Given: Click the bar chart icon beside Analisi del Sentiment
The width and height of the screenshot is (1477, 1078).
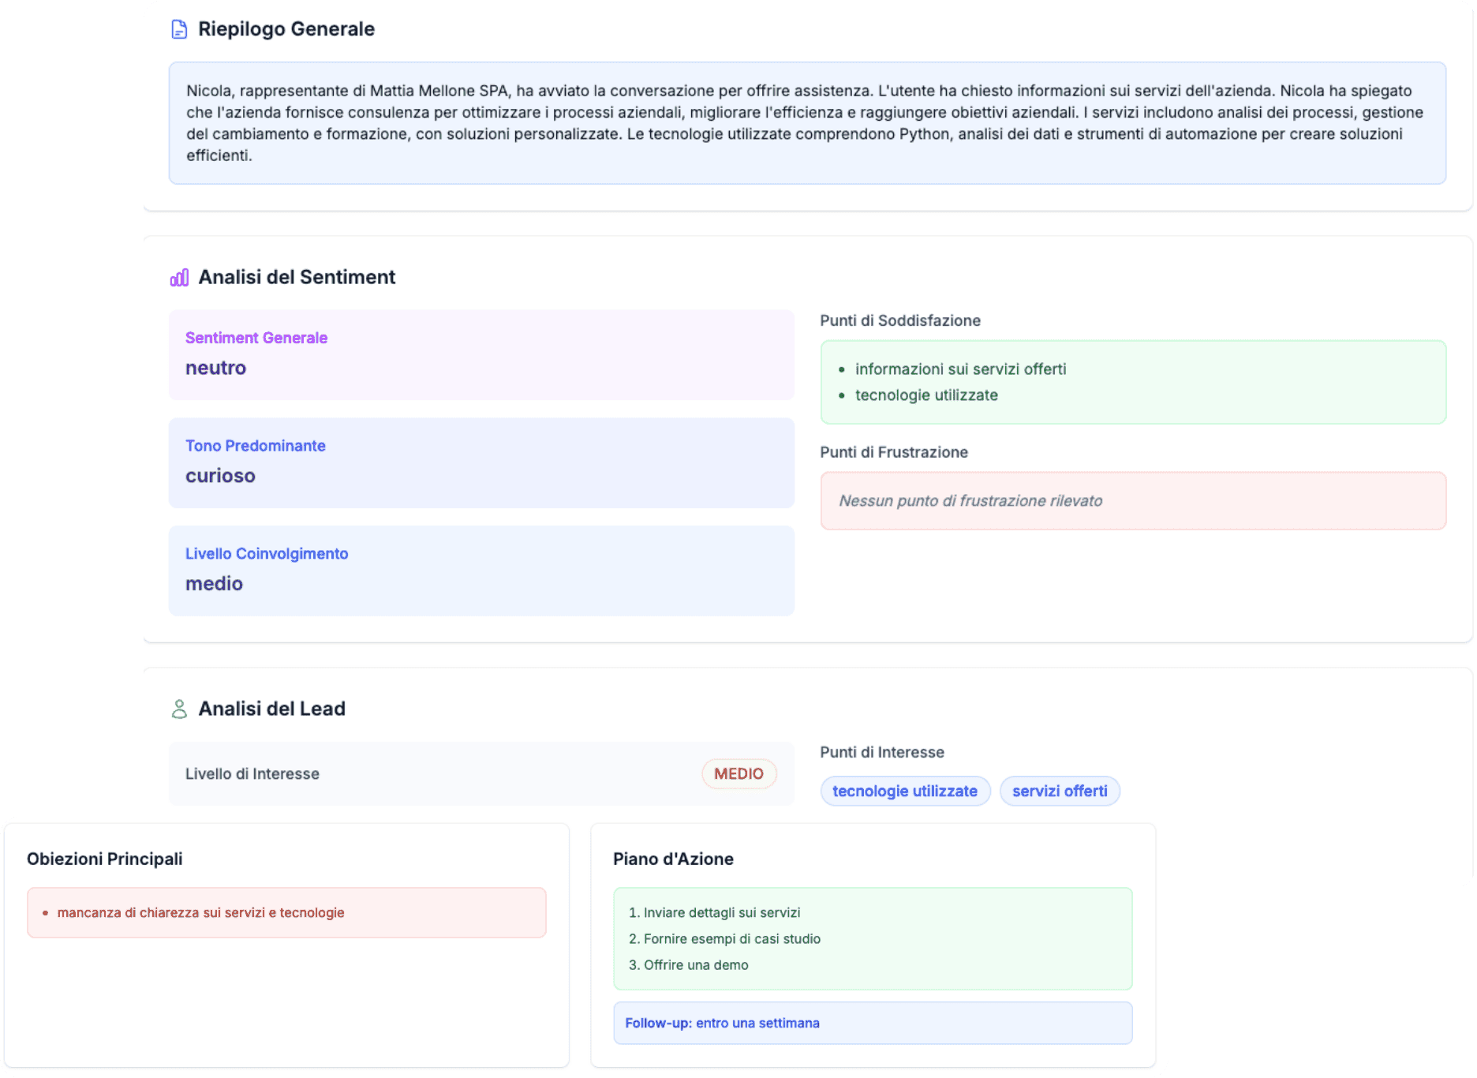Looking at the screenshot, I should 179,278.
